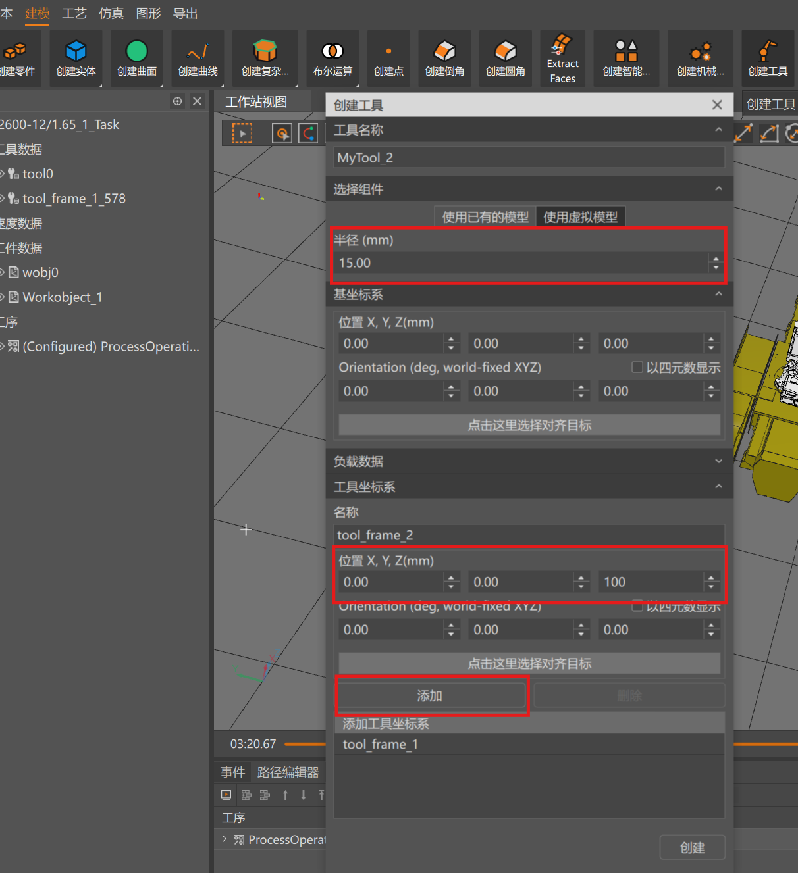Click tool frame 点击这里选择对齐目标 button

529,664
